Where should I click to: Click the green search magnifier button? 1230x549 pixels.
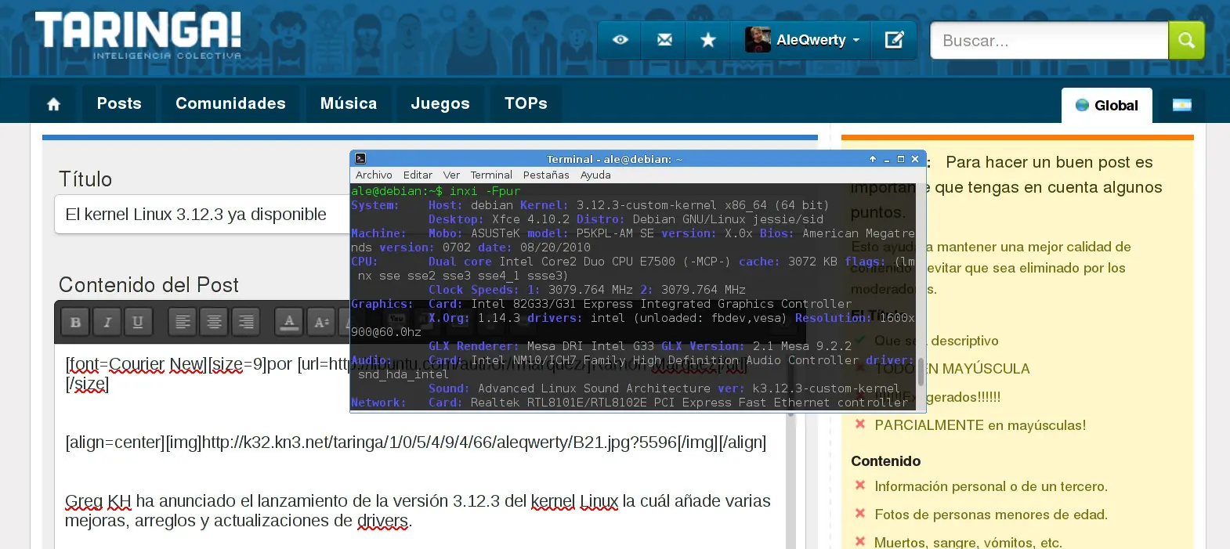pyautogui.click(x=1186, y=41)
